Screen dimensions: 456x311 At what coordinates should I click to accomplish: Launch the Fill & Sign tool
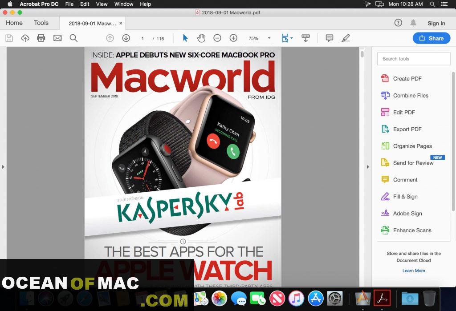click(x=399, y=197)
